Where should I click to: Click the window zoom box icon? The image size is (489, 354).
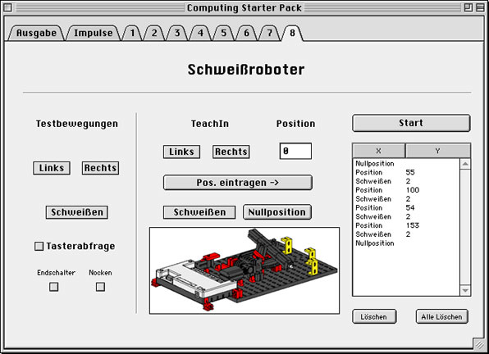coord(468,7)
